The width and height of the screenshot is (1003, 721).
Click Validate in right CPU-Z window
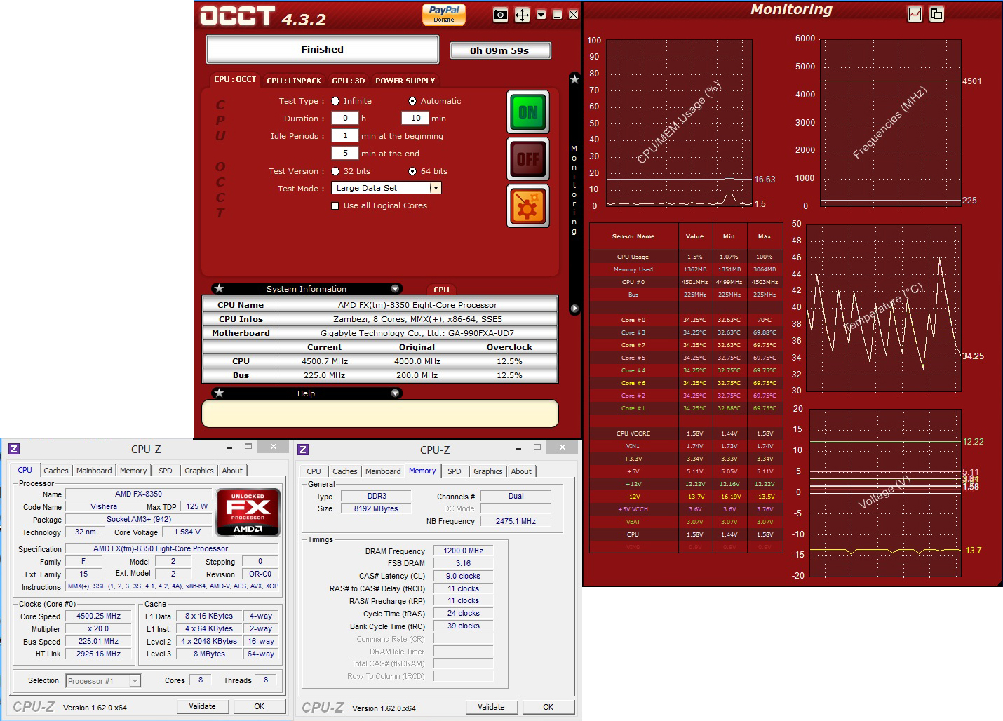491,707
